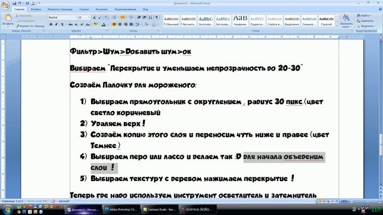Click the yellow text highlight color button

(x=95, y=24)
